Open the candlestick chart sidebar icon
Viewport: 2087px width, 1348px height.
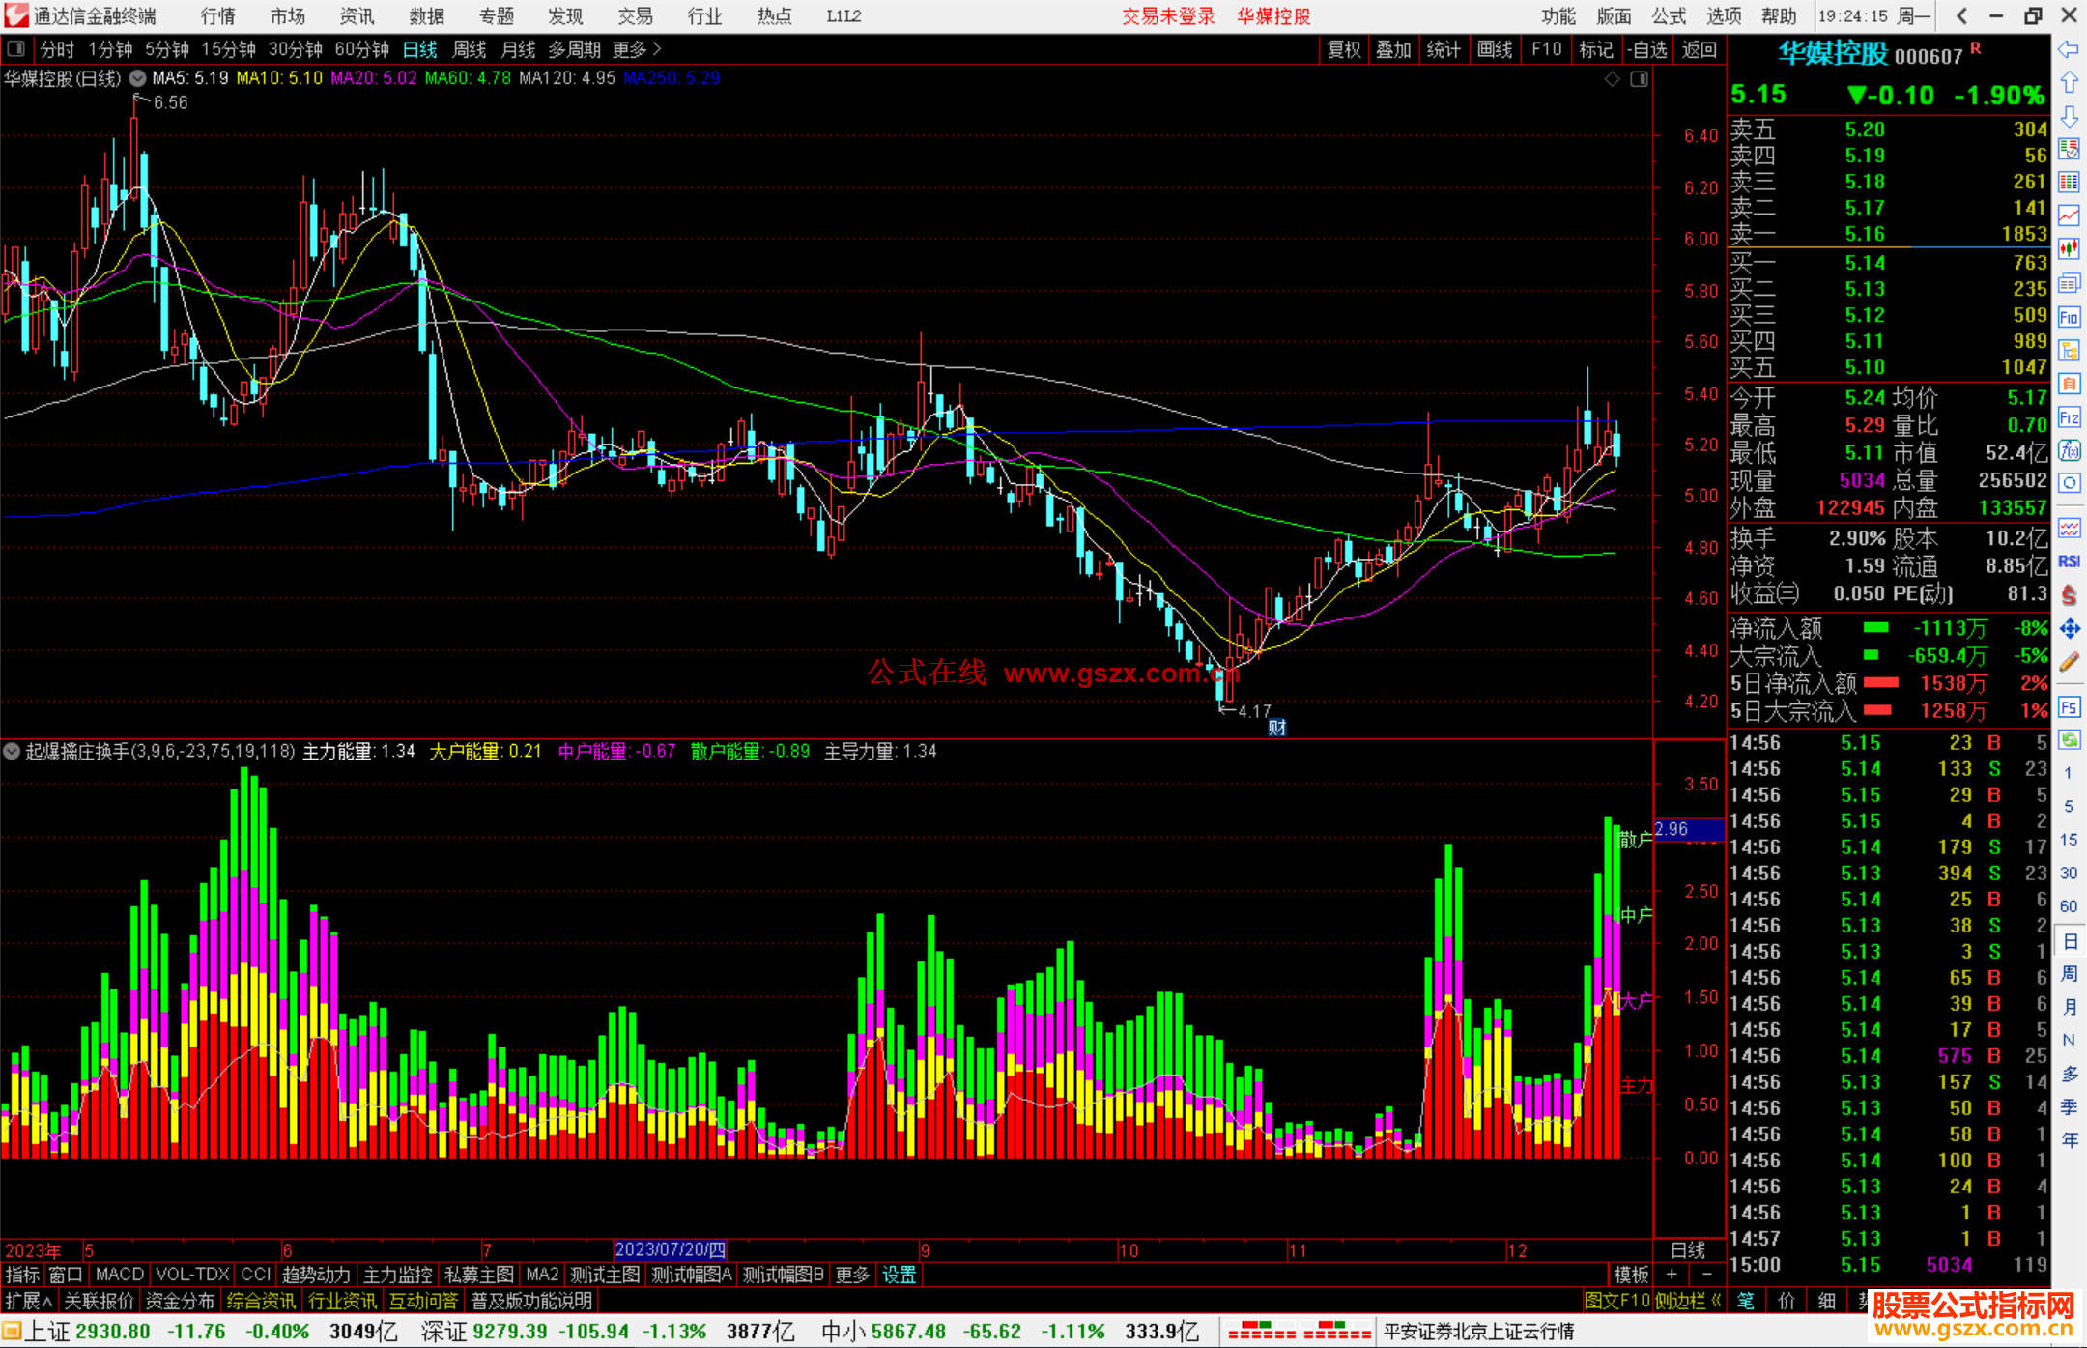(2069, 249)
